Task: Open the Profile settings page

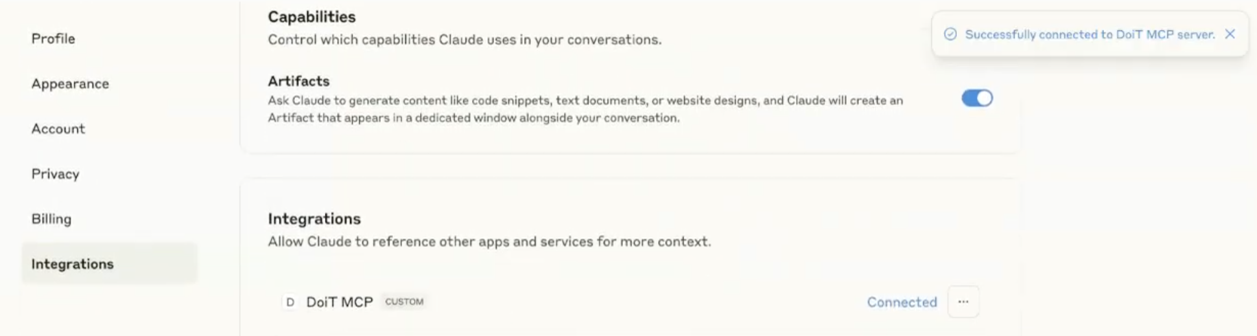Action: click(x=53, y=39)
